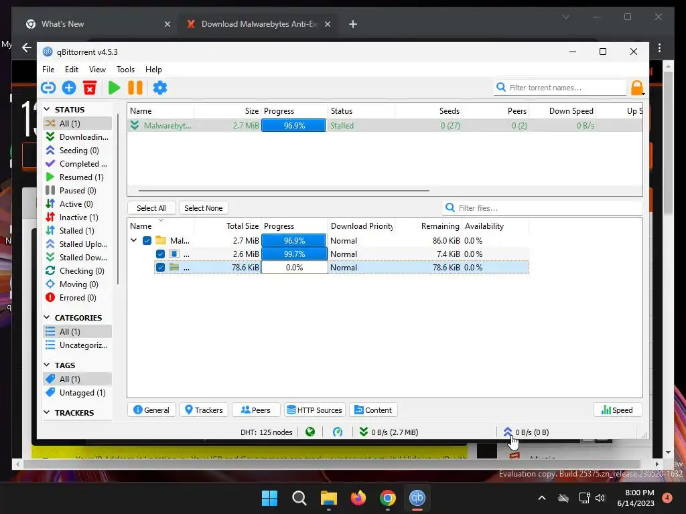686x514 pixels.
Task: Collapse the Mal... folder tree
Action: click(x=134, y=240)
